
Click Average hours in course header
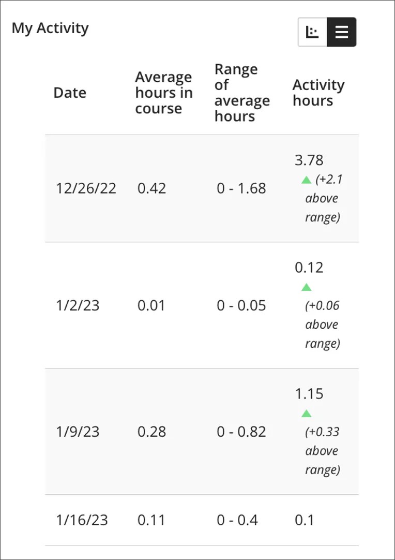point(163,93)
